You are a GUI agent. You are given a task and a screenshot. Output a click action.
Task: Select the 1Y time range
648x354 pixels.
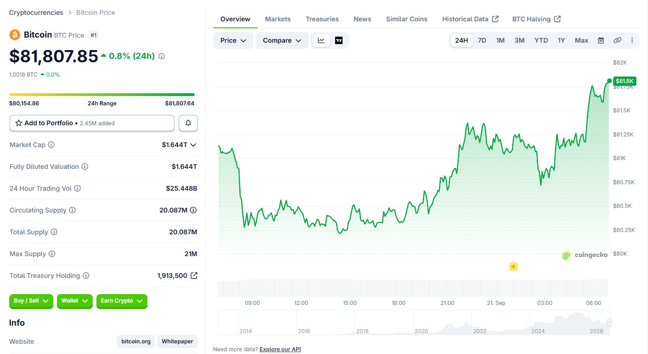point(561,40)
